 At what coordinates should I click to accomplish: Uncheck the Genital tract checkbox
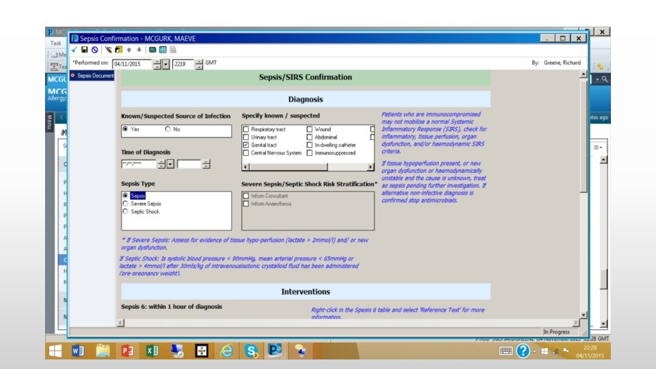coord(246,145)
